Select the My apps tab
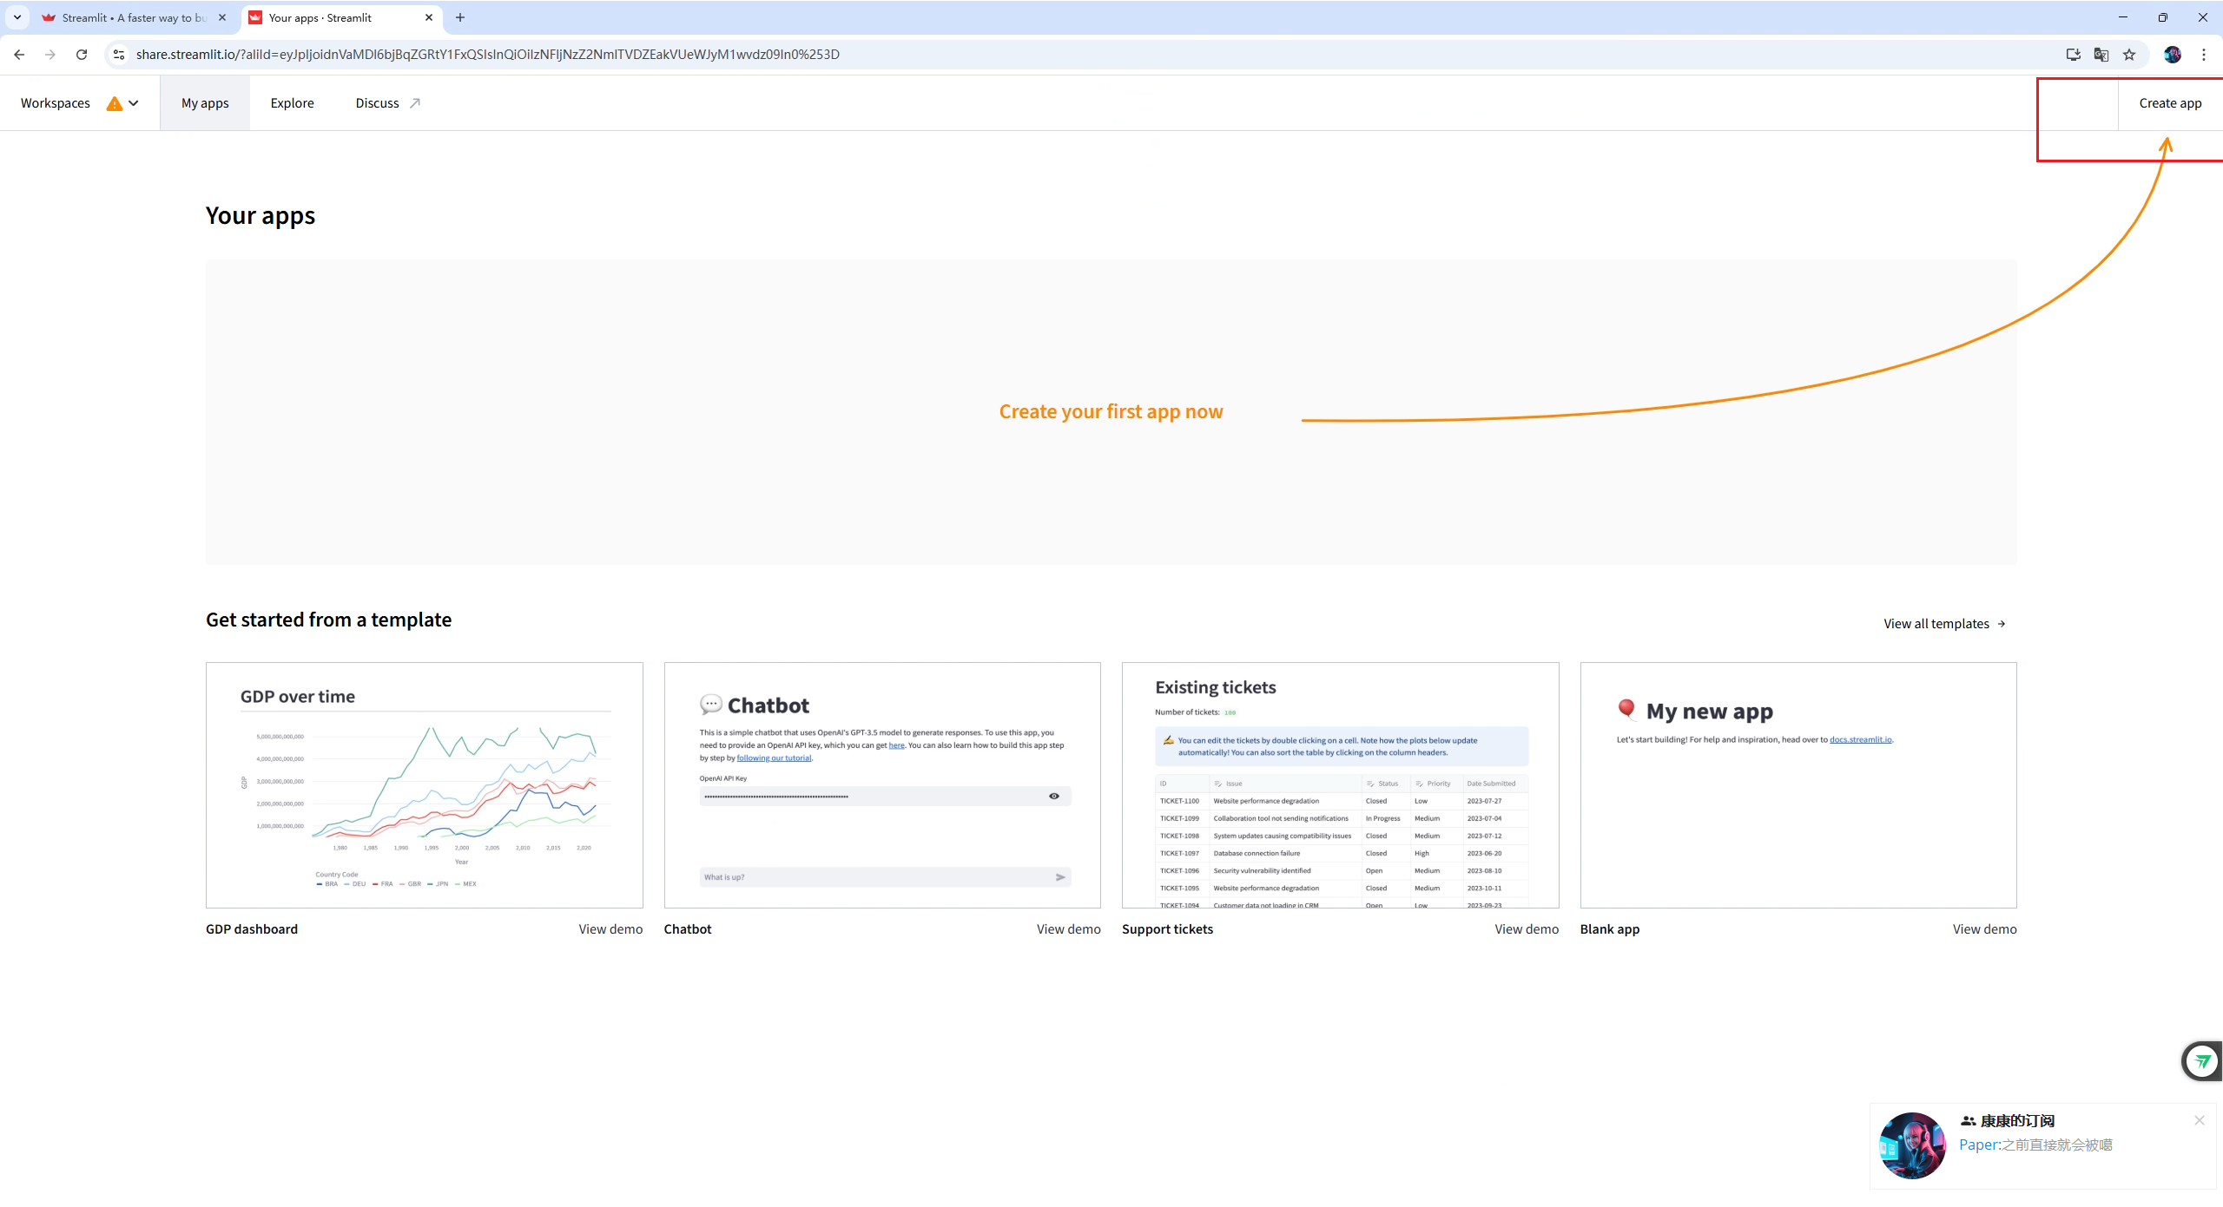Screen dimensions: 2223x1207 pos(205,103)
